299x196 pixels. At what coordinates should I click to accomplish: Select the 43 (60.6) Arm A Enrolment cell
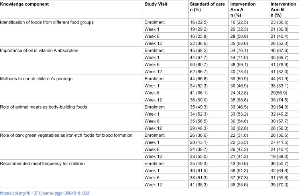point(239,164)
